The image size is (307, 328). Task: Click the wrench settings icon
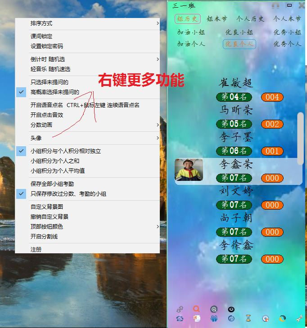[299, 319]
